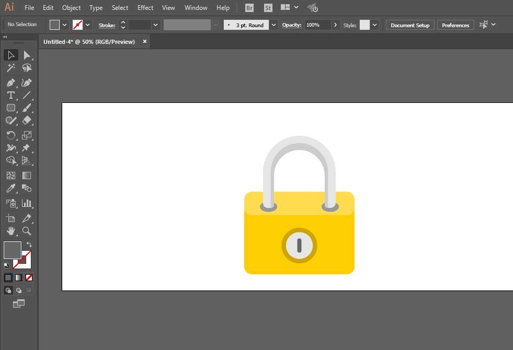
Task: Click the Document Setup button
Action: (x=409, y=25)
